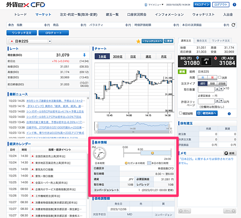Click the 新規 memo button

point(230,153)
